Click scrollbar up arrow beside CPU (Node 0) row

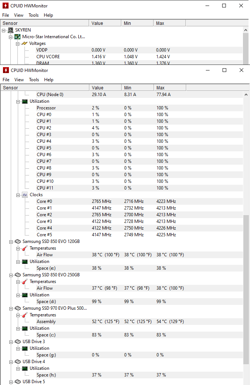click(x=246, y=95)
